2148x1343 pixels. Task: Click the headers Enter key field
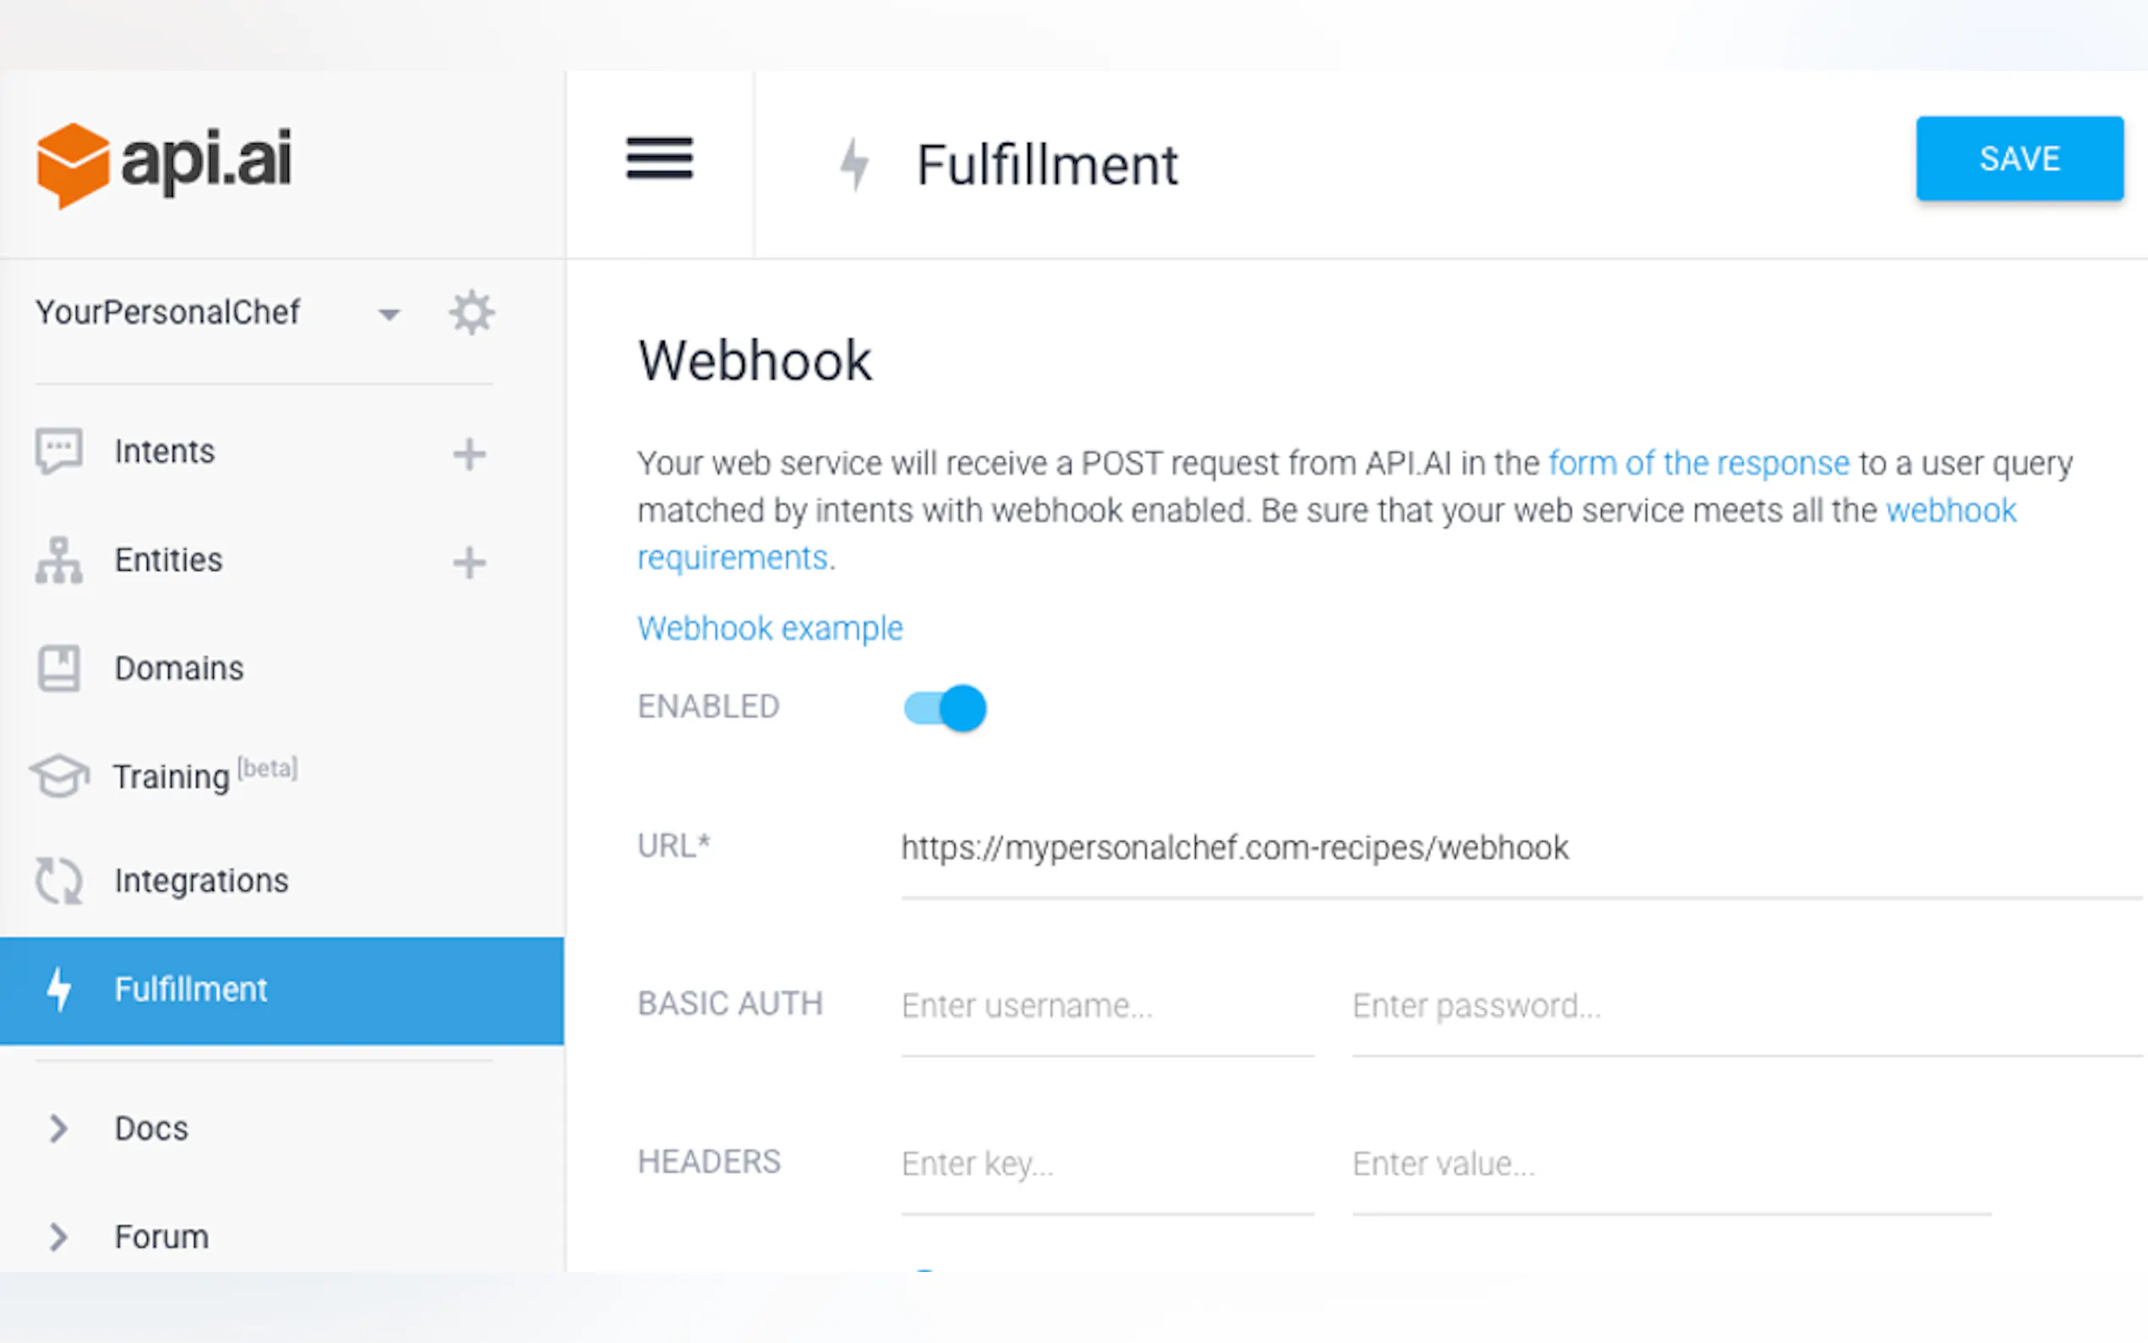1106,1164
